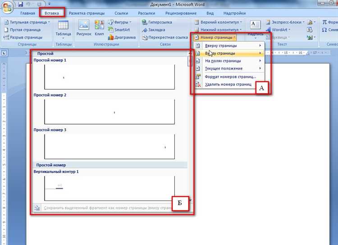Click the Номер страницы dropdown button

click(x=215, y=37)
